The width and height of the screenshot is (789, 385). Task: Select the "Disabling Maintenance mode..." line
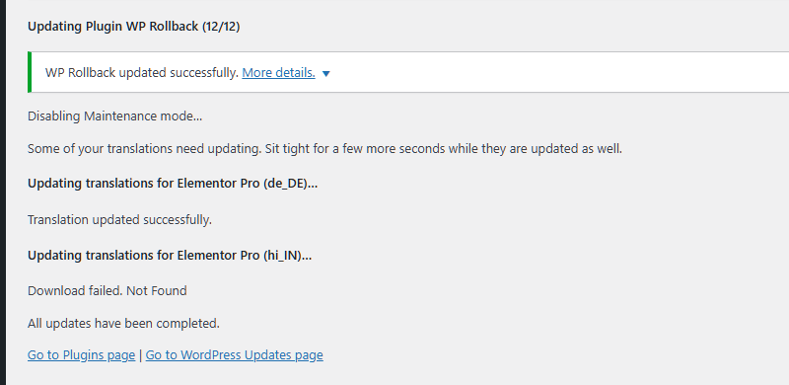click(x=114, y=116)
